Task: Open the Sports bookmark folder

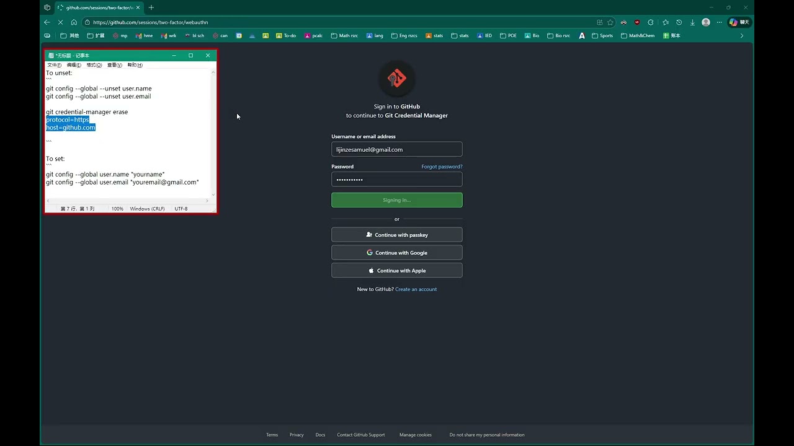Action: [x=602, y=36]
